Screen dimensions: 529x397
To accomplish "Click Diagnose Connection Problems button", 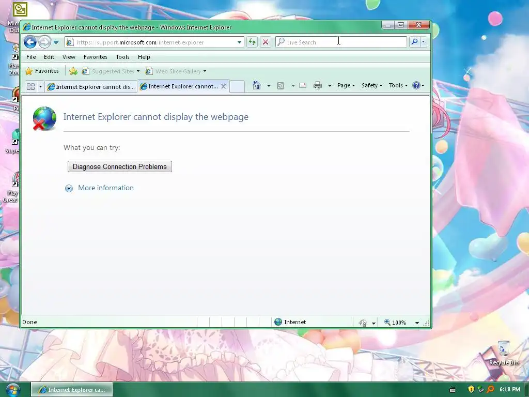I will click(120, 166).
